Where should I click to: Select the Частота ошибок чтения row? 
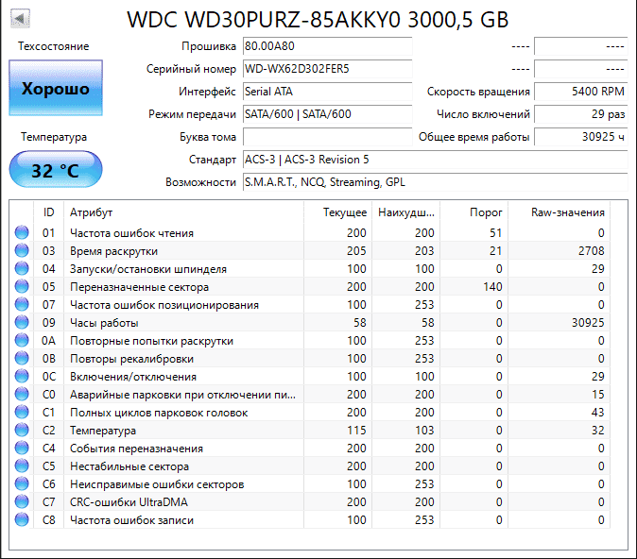pos(310,232)
